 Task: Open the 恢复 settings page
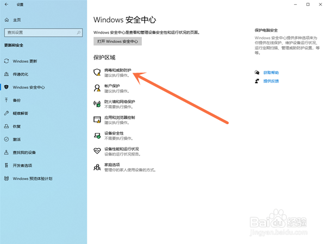point(17,126)
